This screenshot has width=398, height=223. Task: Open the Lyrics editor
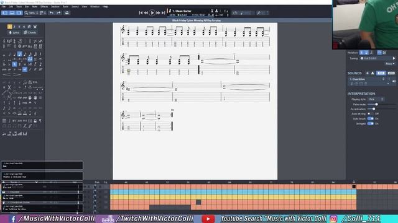(14, 33)
